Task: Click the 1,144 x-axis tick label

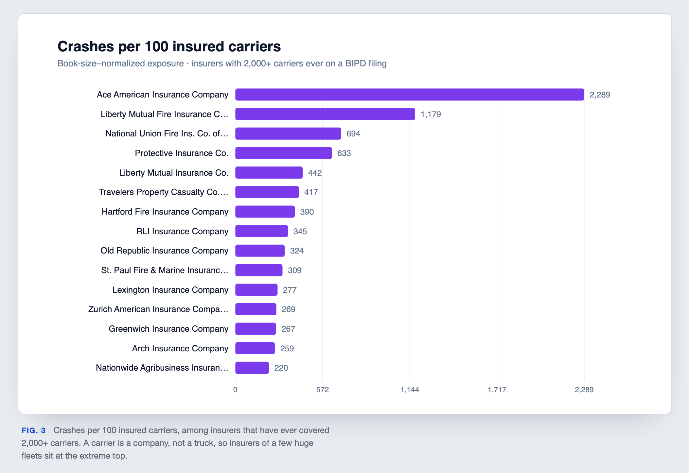Action: point(410,390)
